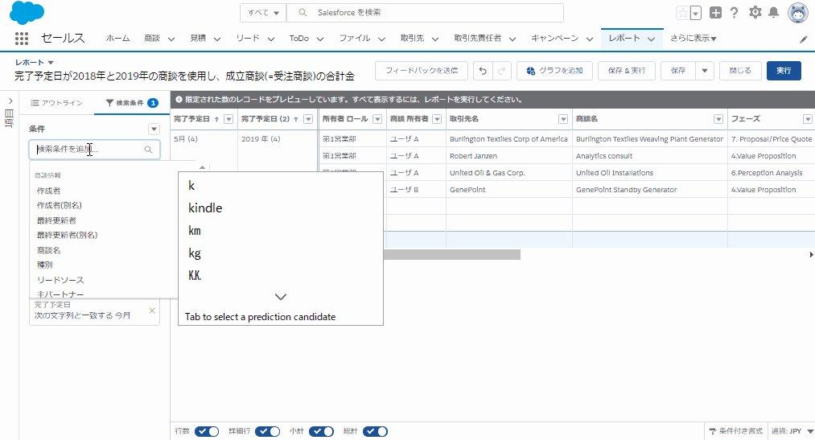The width and height of the screenshot is (815, 440).
Task: Click the search magnifier in filter field
Action: 148,150
